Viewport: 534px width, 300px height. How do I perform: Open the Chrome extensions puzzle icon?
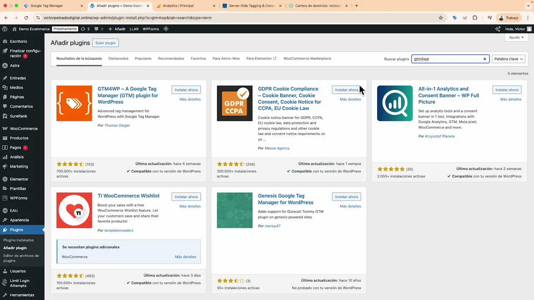coord(475,18)
